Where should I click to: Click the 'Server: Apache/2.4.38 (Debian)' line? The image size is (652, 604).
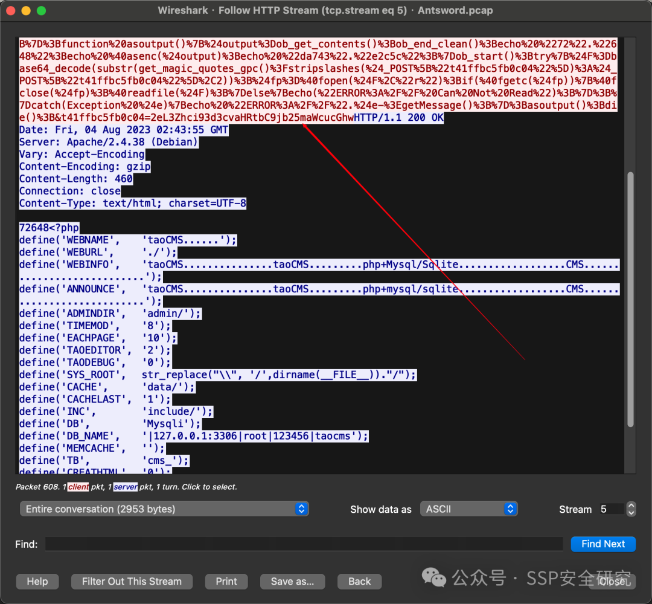[109, 142]
